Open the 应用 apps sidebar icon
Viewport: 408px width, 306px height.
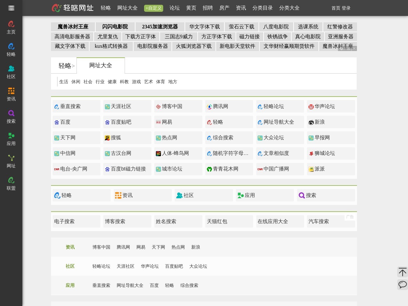pyautogui.click(x=11, y=139)
